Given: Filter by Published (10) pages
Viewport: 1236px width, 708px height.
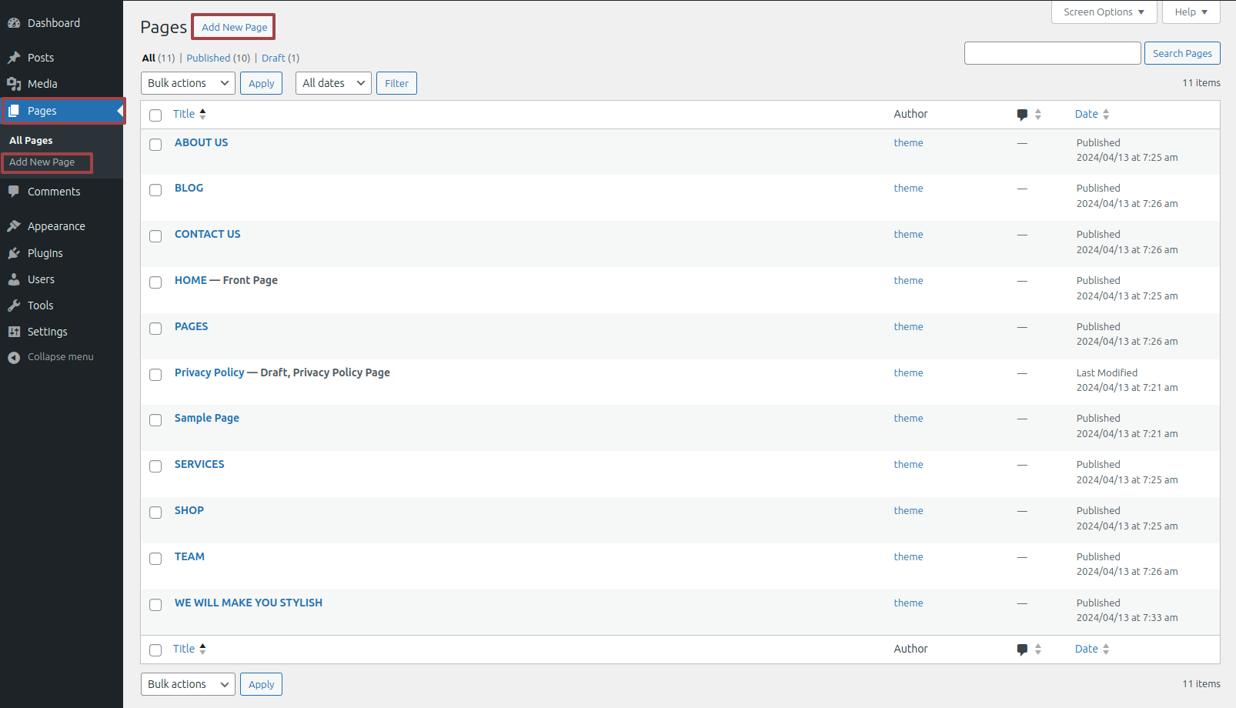Looking at the screenshot, I should pyautogui.click(x=219, y=58).
